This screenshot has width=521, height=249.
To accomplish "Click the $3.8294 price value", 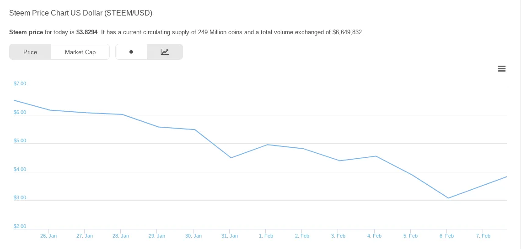I will (x=87, y=32).
